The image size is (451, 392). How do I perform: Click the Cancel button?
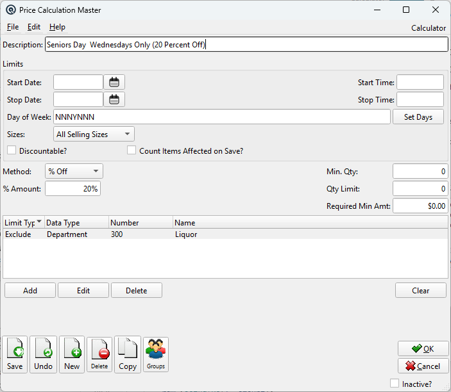(x=423, y=366)
